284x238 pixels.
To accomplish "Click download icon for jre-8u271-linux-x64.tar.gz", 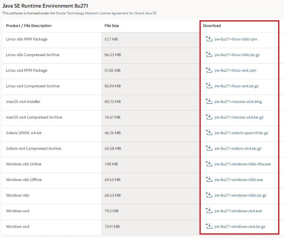I will point(209,86).
